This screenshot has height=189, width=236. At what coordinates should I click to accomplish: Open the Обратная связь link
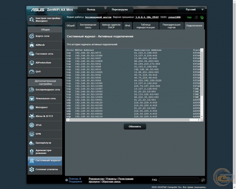click(x=111, y=182)
